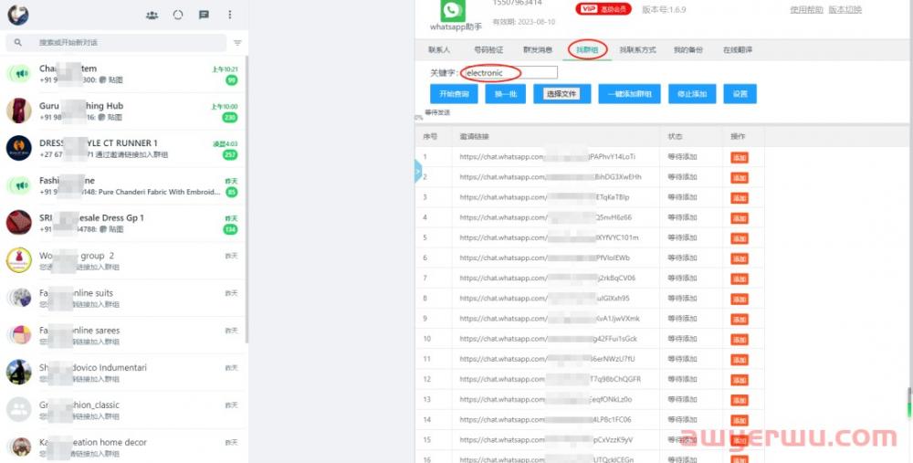Click 添加 button in row 2

[x=740, y=178]
